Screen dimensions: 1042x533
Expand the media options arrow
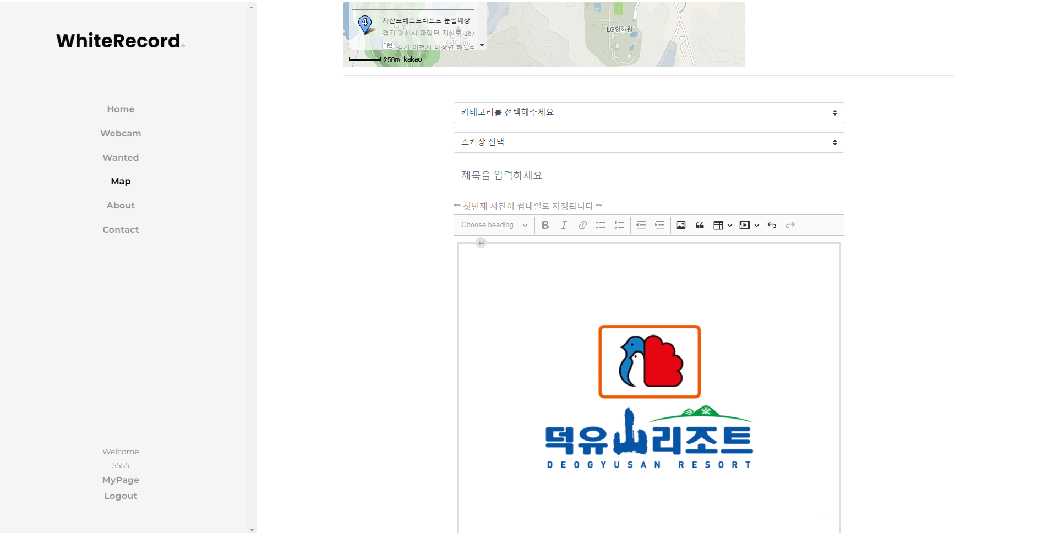757,225
